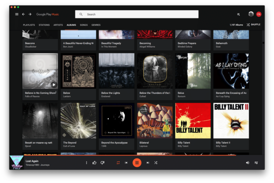Thumbs up the song Lost Again
This screenshot has width=274, height=183.
click(x=94, y=163)
